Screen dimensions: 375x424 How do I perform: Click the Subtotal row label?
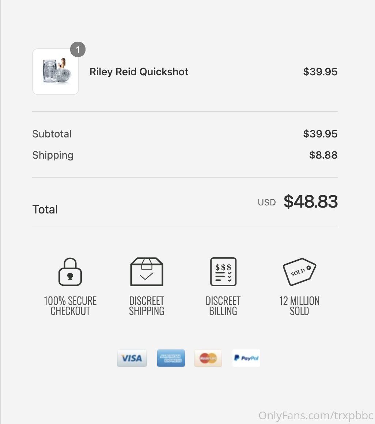click(52, 134)
